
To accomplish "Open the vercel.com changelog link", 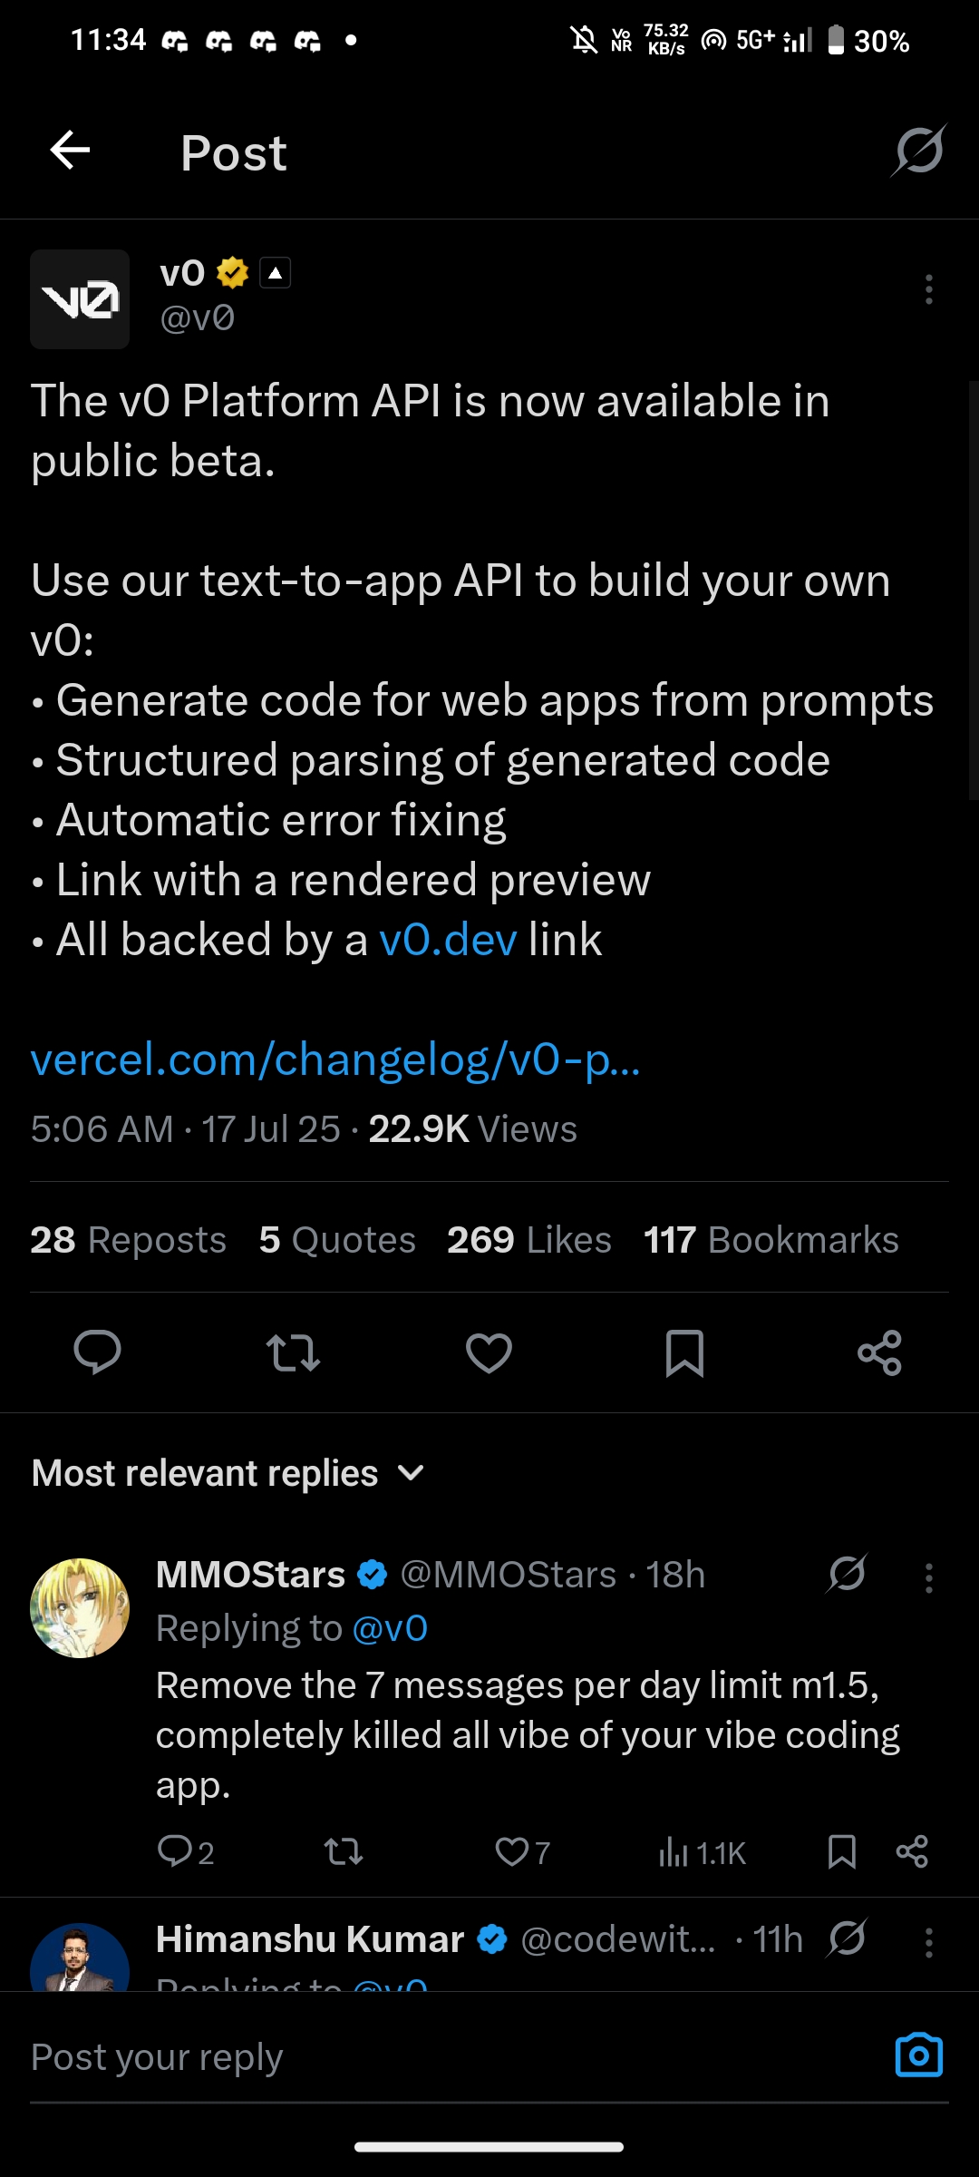I will 335,1059.
